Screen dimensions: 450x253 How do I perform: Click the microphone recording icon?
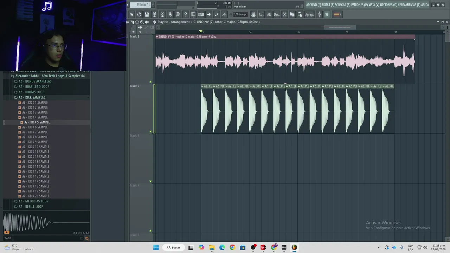170,14
